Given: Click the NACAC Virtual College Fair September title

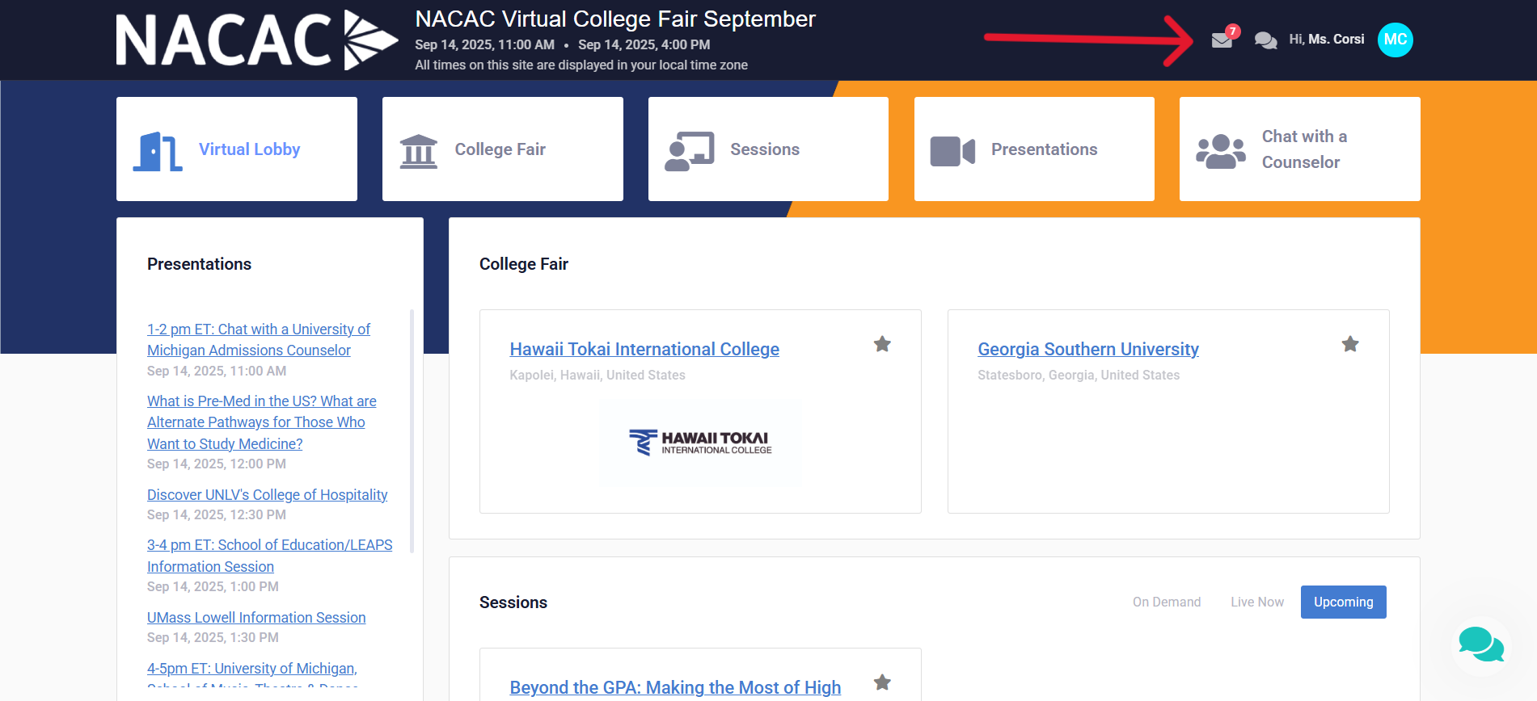Looking at the screenshot, I should 615,19.
